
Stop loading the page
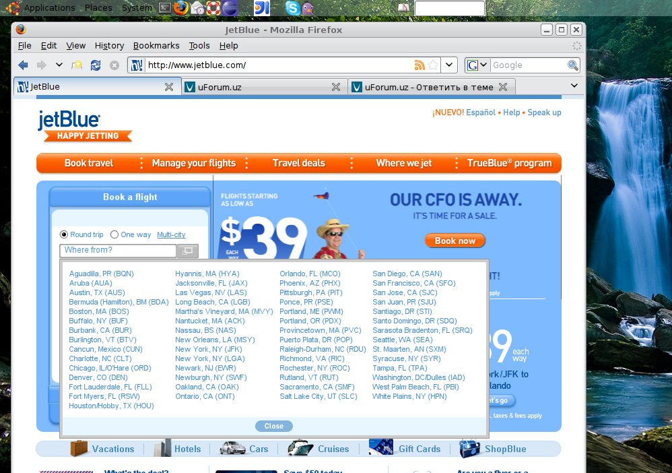114,65
